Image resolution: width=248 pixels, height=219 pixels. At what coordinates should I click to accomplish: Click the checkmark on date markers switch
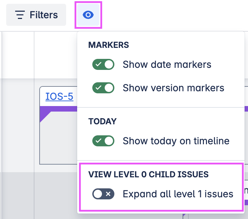[98, 64]
